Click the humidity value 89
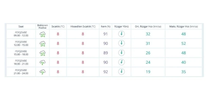 (x=105, y=53)
